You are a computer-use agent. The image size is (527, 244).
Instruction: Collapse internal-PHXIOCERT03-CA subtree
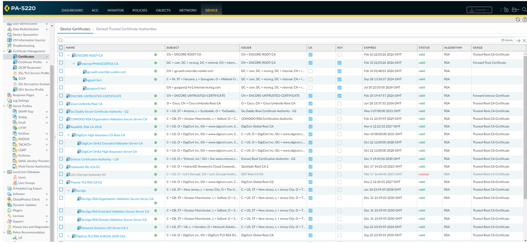(74, 63)
